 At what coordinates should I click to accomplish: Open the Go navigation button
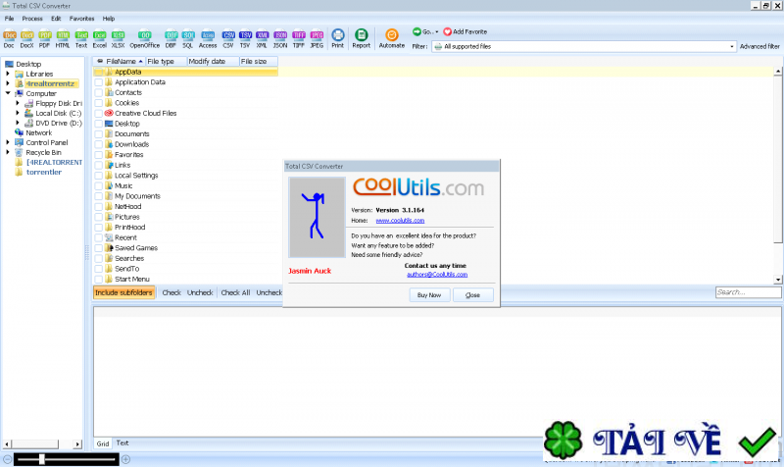tap(425, 31)
